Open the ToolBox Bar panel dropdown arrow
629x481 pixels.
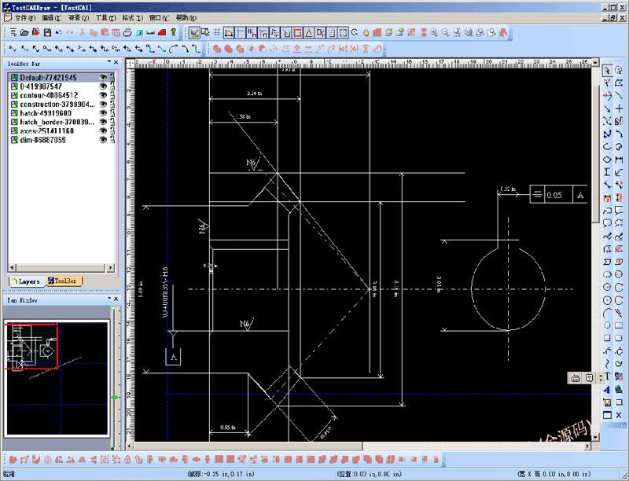coord(108,62)
